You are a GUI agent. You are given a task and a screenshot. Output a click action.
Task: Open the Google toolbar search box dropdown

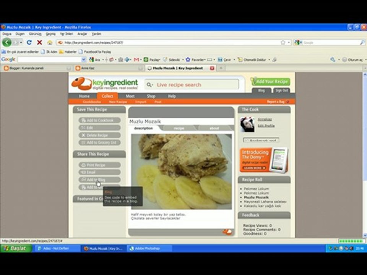click(84, 60)
